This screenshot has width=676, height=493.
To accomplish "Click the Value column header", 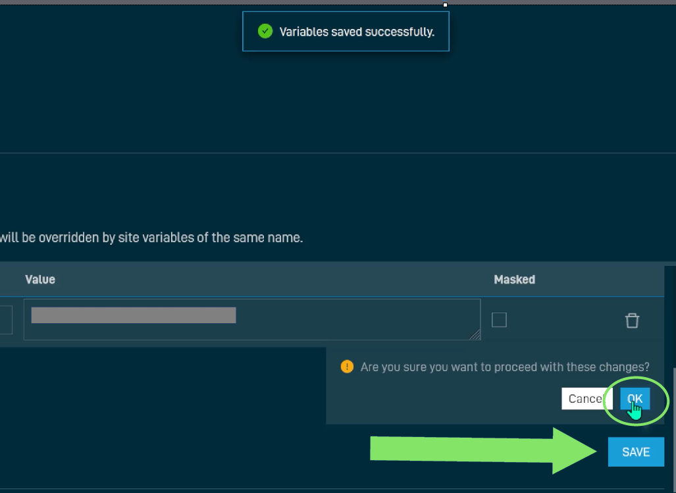I will click(40, 280).
